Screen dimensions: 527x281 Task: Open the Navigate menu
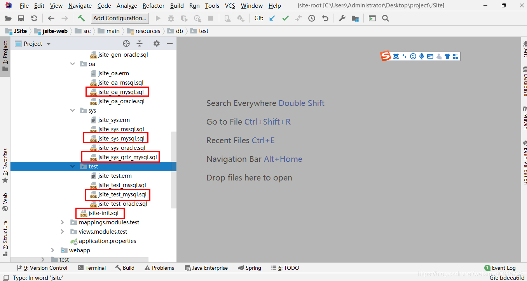tap(80, 5)
